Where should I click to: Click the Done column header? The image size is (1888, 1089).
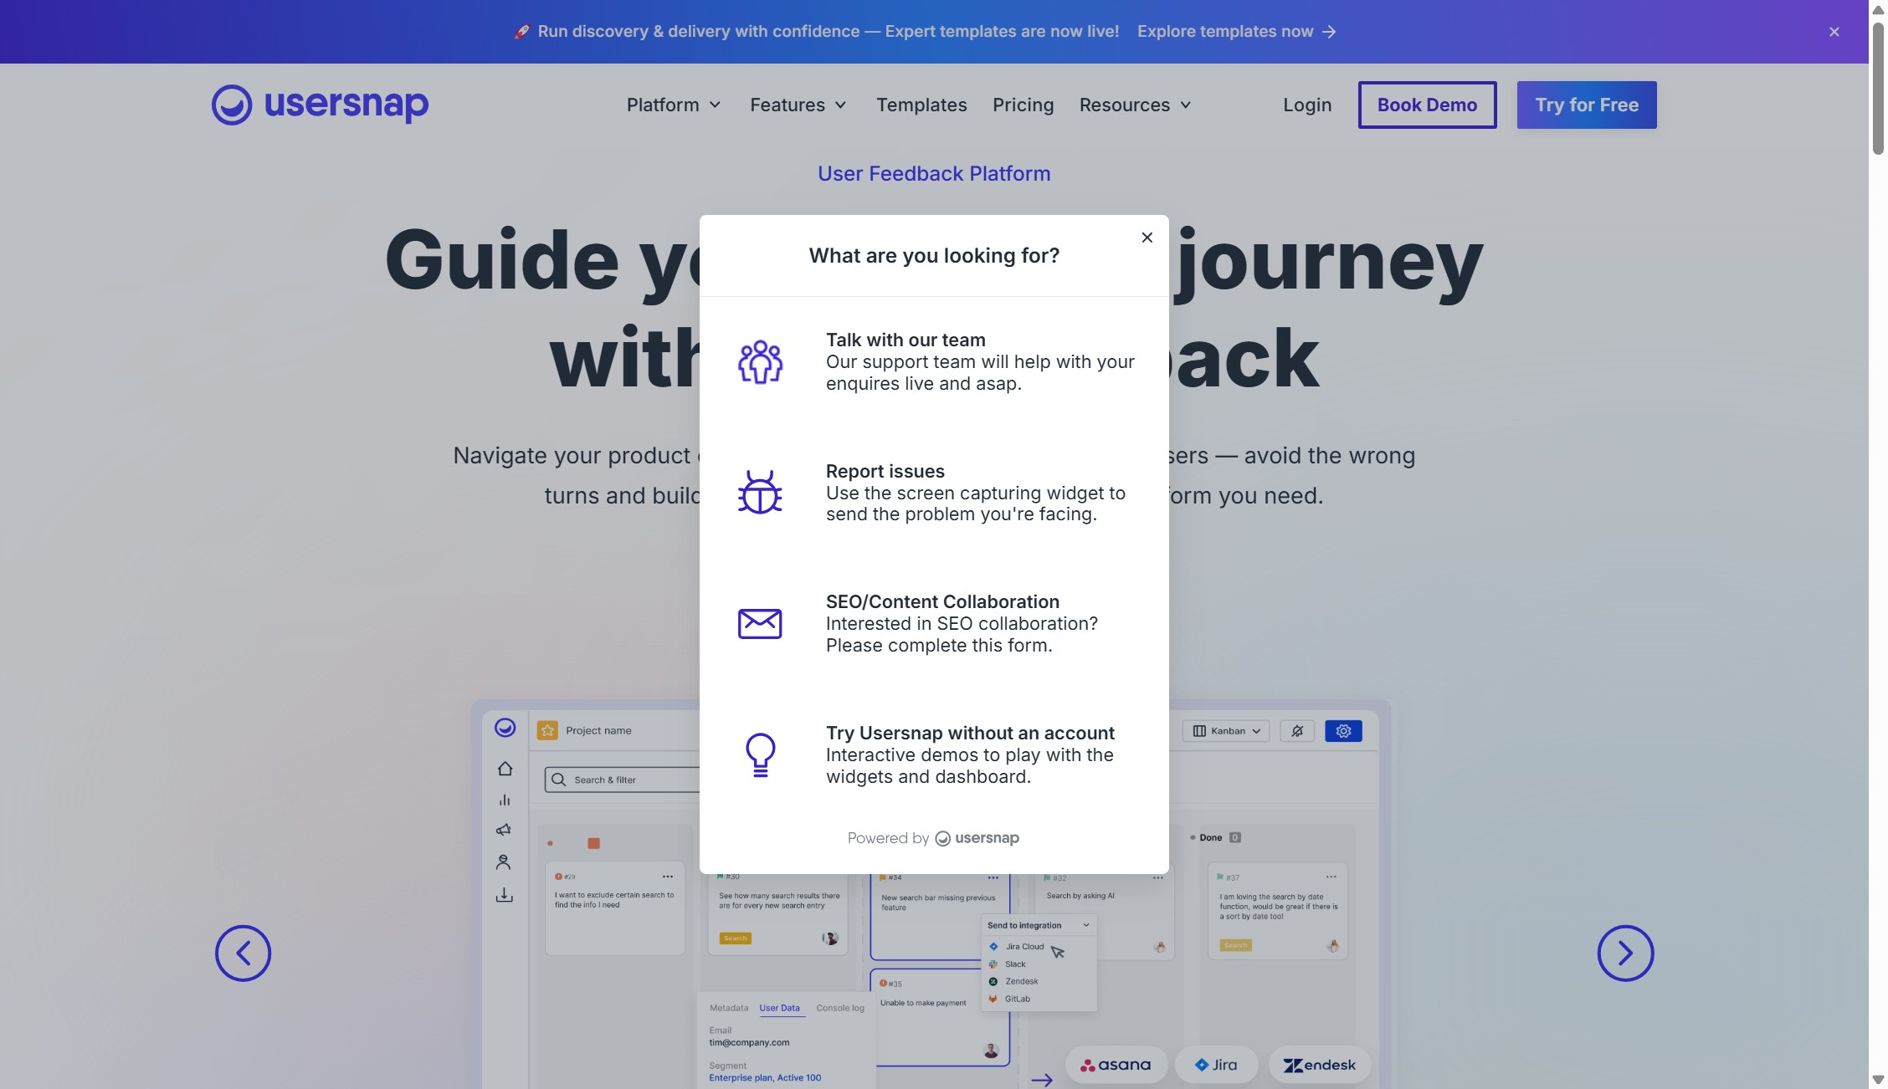coord(1215,837)
